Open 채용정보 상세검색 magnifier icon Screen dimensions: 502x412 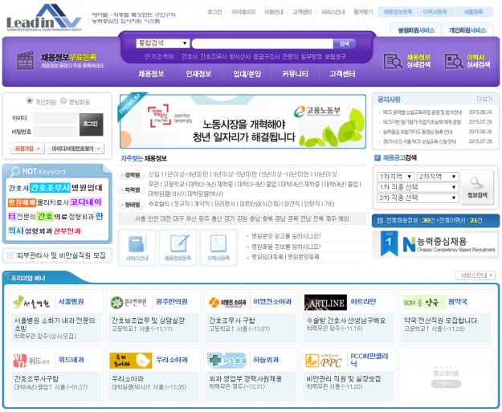pos(392,62)
